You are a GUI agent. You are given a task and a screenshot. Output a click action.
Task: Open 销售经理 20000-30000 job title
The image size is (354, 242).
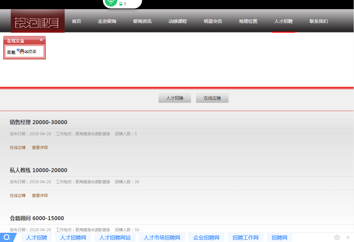click(x=39, y=122)
